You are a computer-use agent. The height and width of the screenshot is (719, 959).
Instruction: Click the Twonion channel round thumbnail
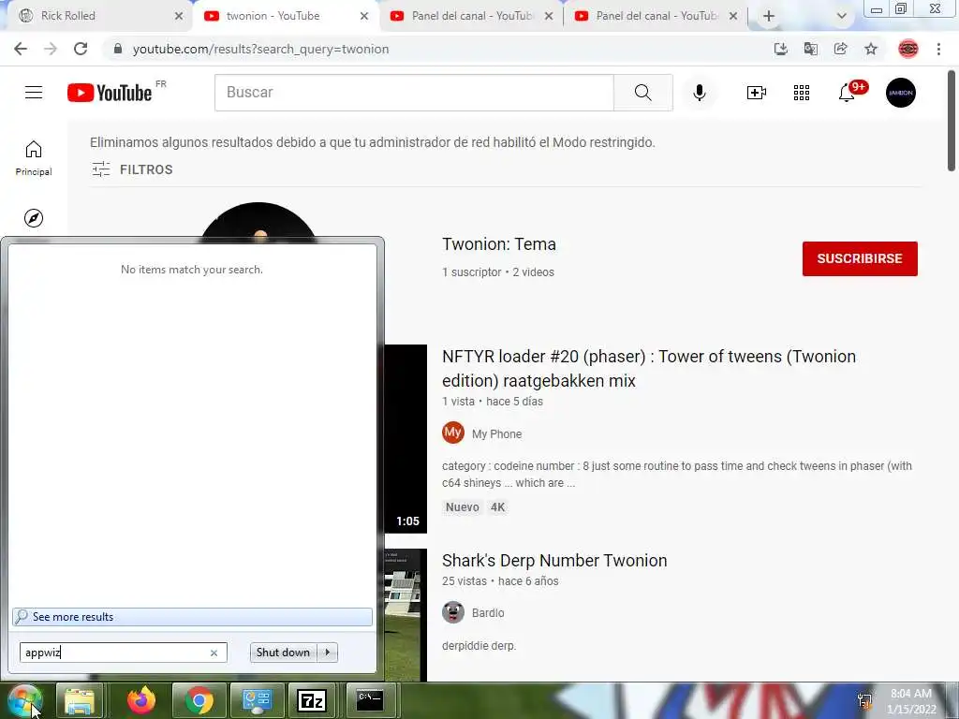point(258,221)
